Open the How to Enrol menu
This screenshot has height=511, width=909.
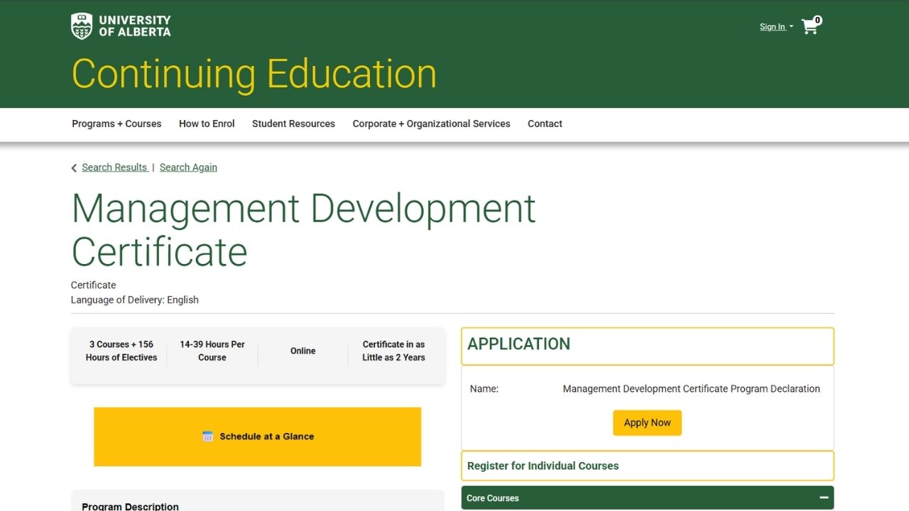click(207, 123)
